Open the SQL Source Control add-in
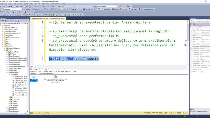210x118 pixels. click(146, 9)
